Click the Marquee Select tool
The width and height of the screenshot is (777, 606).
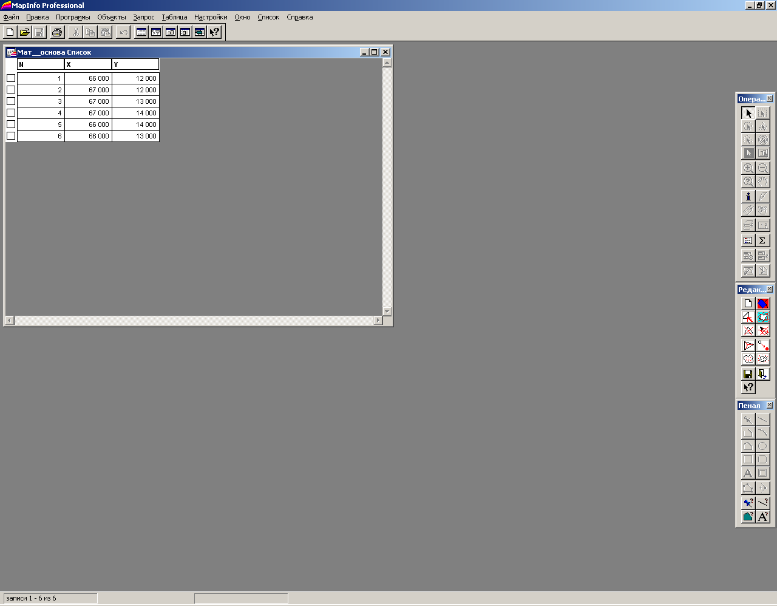tap(762, 113)
